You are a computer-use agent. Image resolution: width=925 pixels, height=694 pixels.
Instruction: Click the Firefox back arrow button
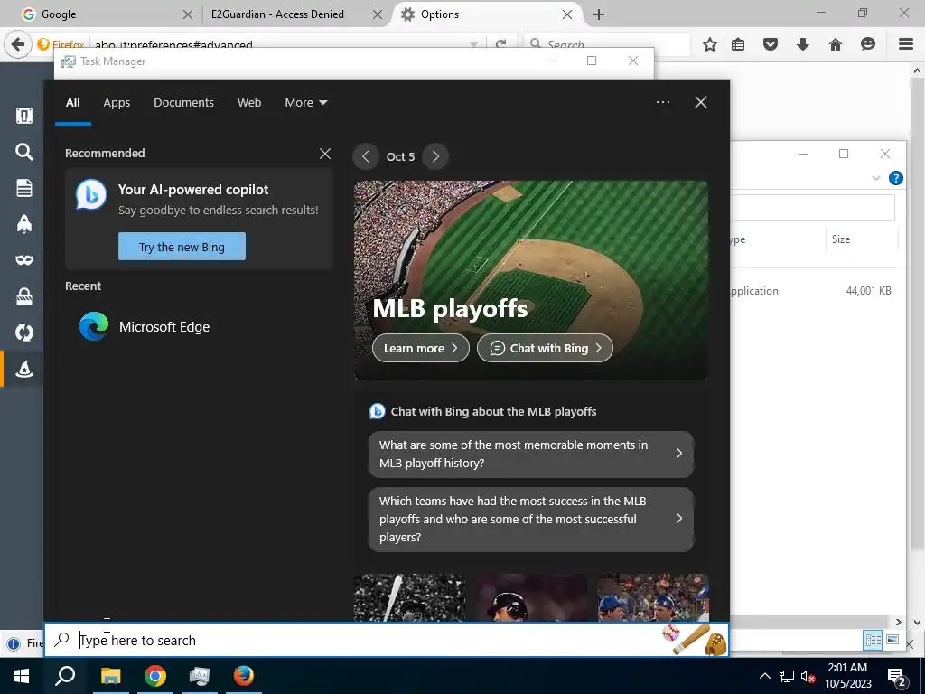pos(18,44)
